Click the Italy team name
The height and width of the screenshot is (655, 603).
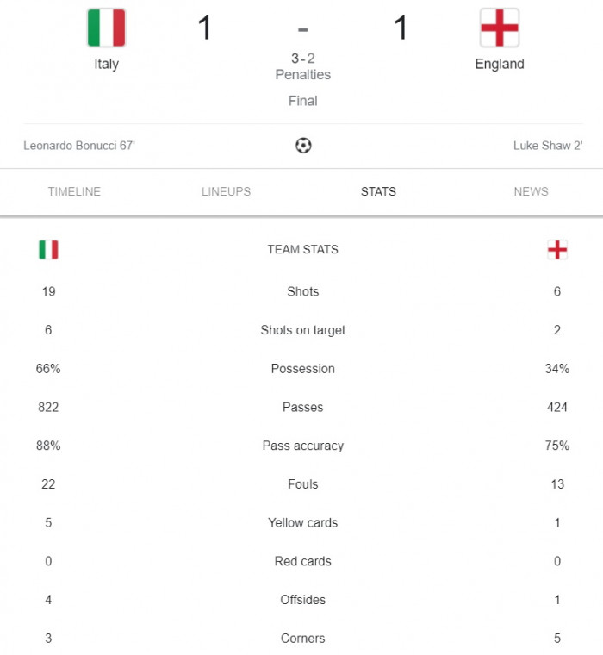coord(107,64)
